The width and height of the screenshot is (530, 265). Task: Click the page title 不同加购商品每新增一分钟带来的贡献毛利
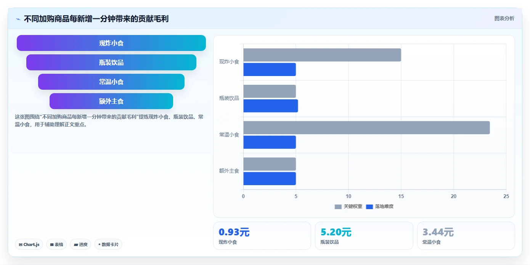(96, 19)
